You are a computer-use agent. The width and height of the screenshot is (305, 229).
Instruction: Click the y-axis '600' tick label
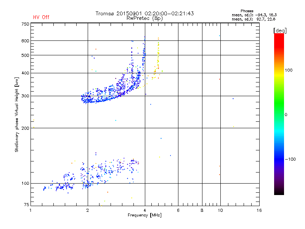pos(25,41)
